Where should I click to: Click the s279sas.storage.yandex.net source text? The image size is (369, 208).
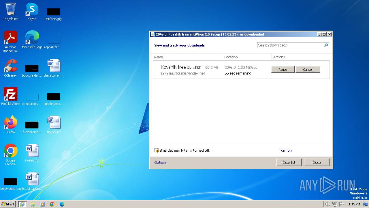coord(183,73)
